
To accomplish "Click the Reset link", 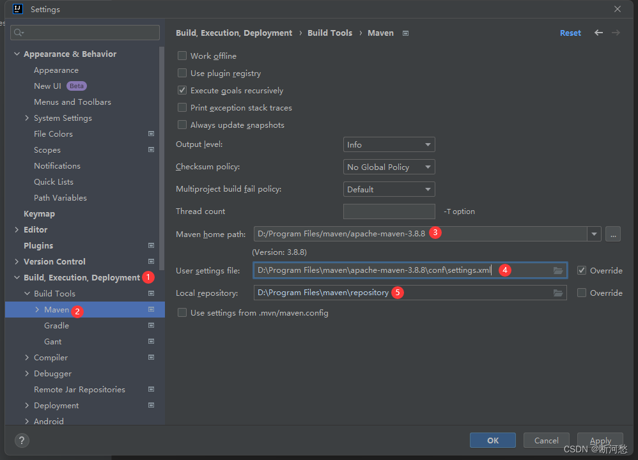I will (x=570, y=33).
